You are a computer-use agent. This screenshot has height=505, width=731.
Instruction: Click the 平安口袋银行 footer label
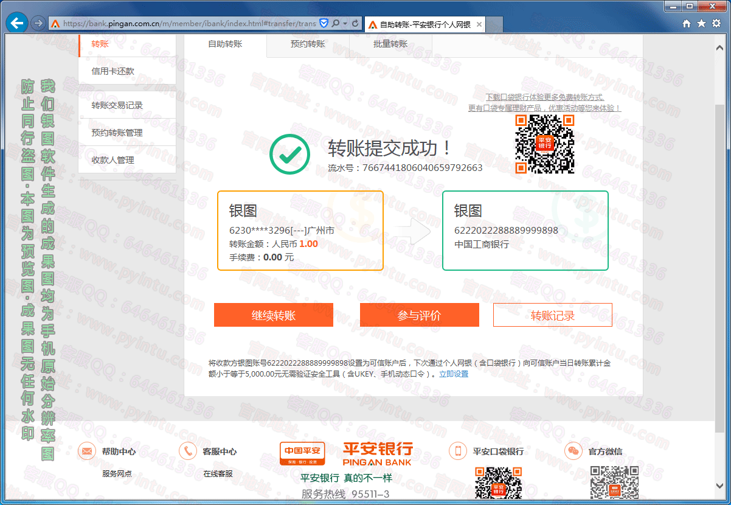pyautogui.click(x=498, y=451)
